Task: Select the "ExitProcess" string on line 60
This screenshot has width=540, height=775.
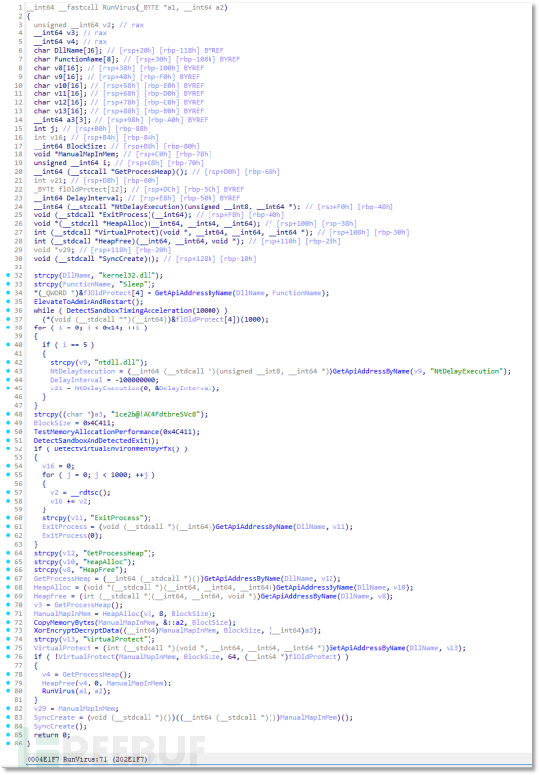Action: tap(121, 518)
